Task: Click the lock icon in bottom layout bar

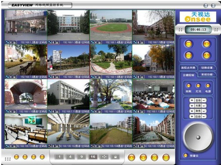Action: pyautogui.click(x=116, y=157)
